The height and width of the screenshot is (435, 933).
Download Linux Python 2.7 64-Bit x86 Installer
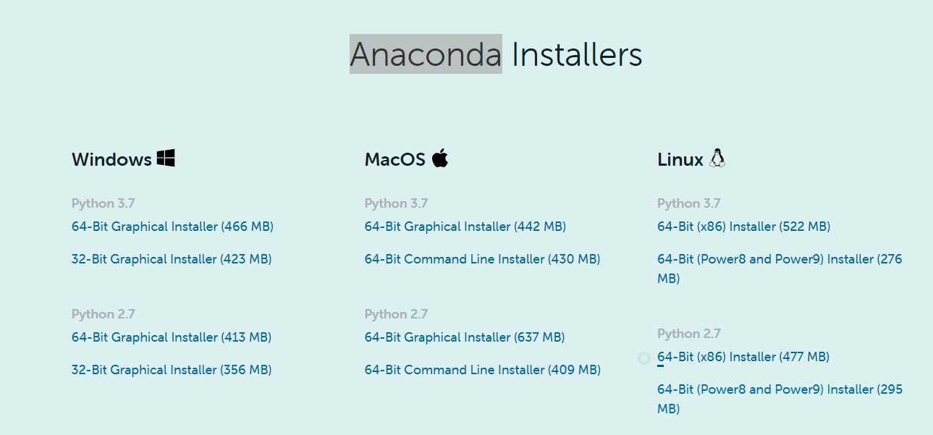click(x=743, y=357)
